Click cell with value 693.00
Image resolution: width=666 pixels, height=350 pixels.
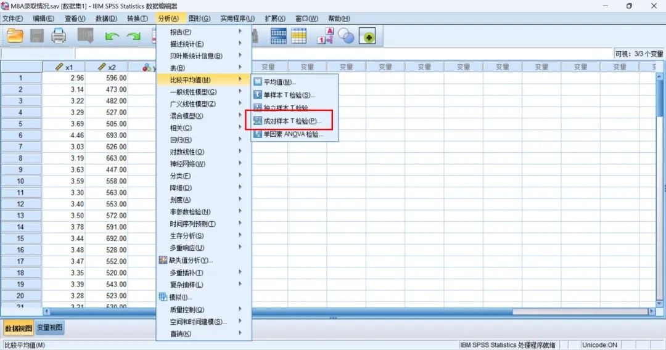click(x=106, y=136)
